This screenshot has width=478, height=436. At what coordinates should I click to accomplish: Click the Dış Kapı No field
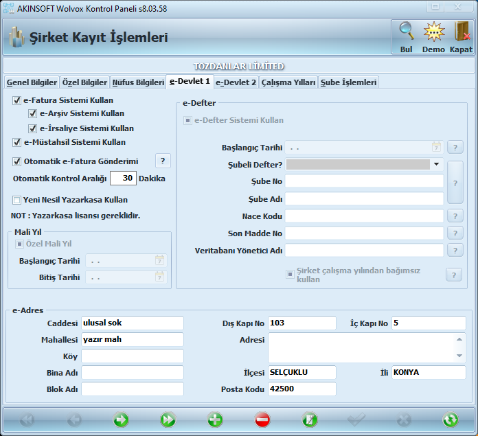tap(302, 323)
